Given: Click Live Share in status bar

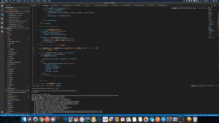Looking at the screenshot, I should tap(23, 115).
